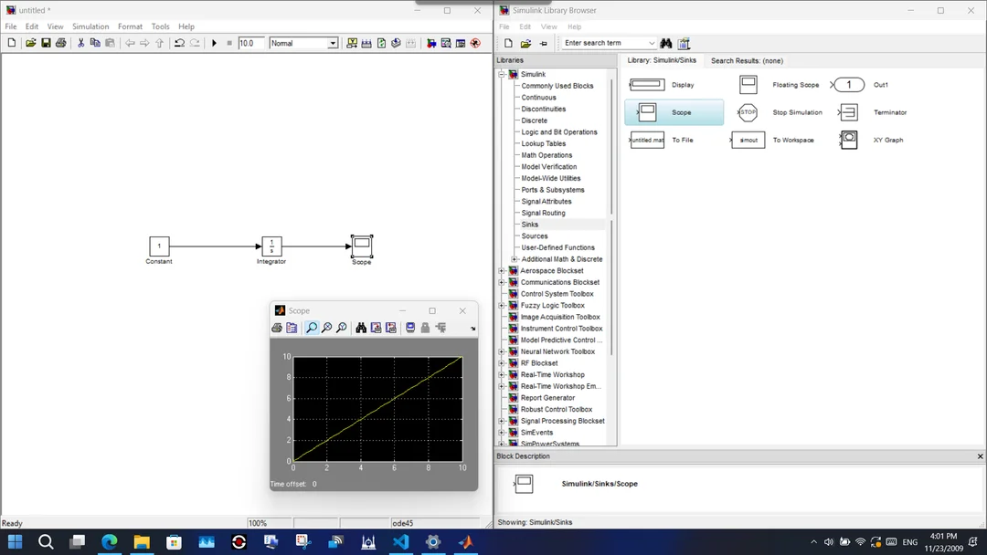Click the Undo arrow in the model toolbar

[x=179, y=43]
